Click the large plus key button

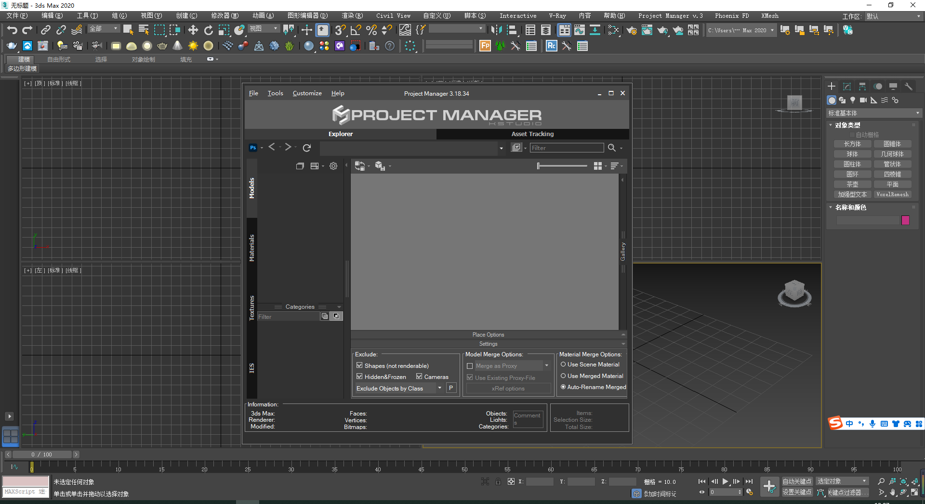(769, 487)
